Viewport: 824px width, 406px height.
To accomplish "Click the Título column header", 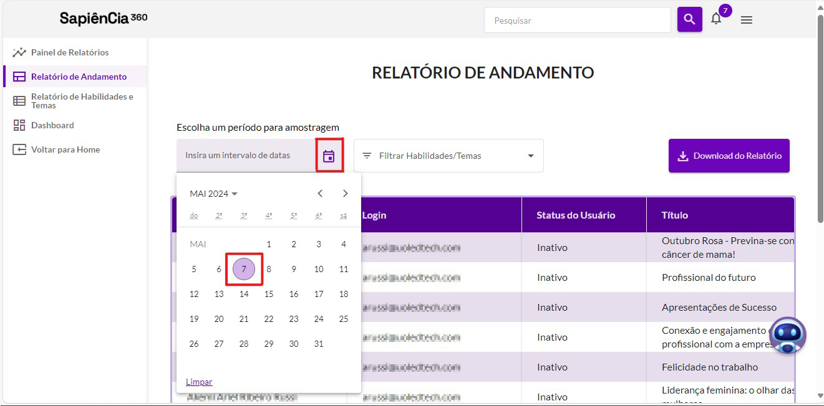I will pyautogui.click(x=720, y=215).
